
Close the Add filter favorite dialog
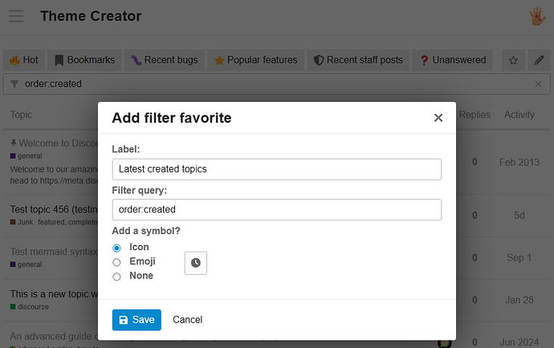click(438, 118)
